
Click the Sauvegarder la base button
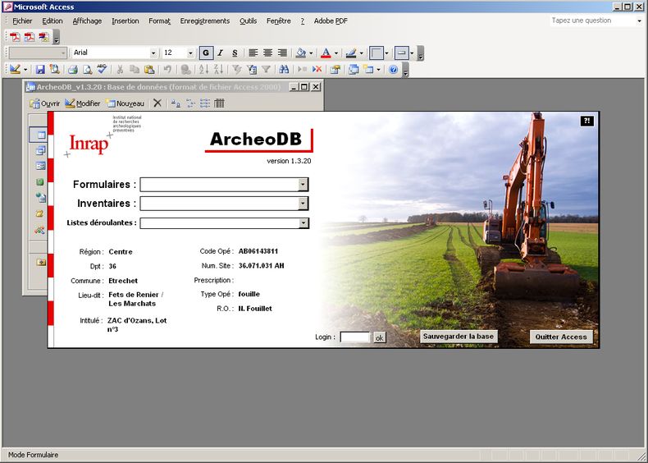[459, 337]
